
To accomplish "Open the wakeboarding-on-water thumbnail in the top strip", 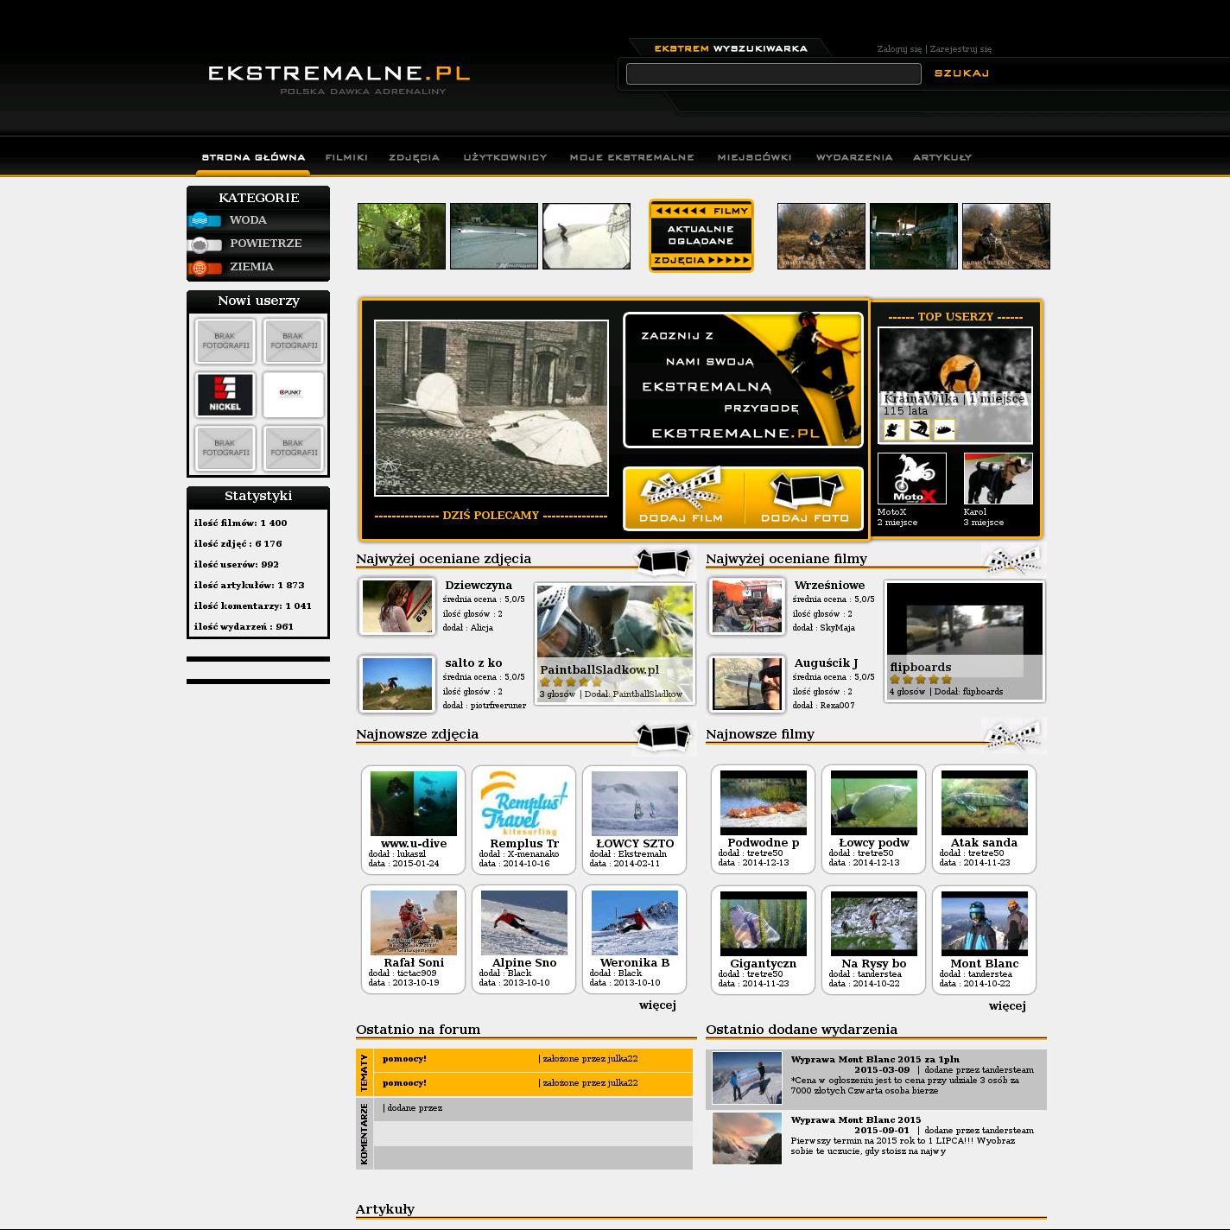I will click(494, 237).
